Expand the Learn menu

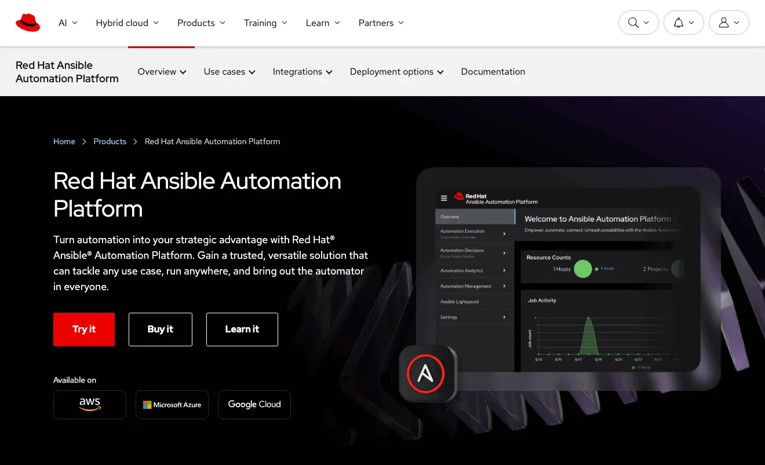323,23
